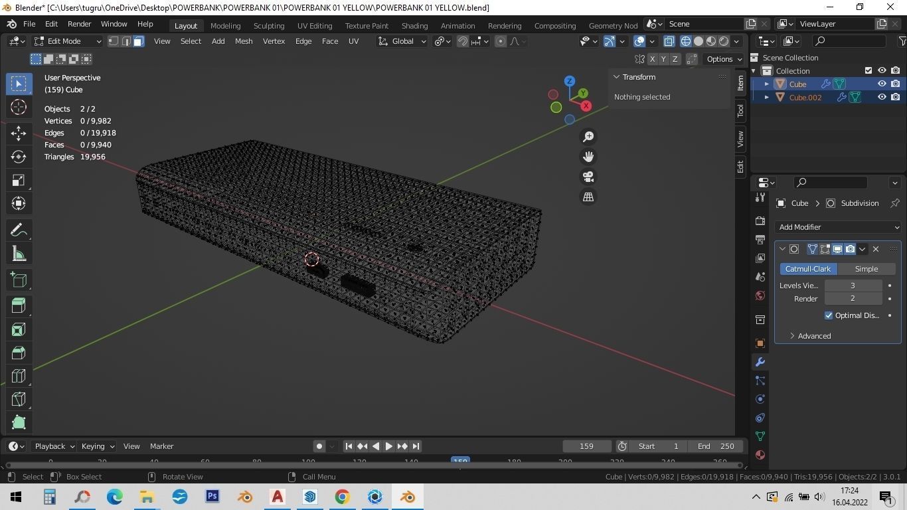Image resolution: width=907 pixels, height=510 pixels.
Task: Open the Keying dropdown
Action: [98, 446]
